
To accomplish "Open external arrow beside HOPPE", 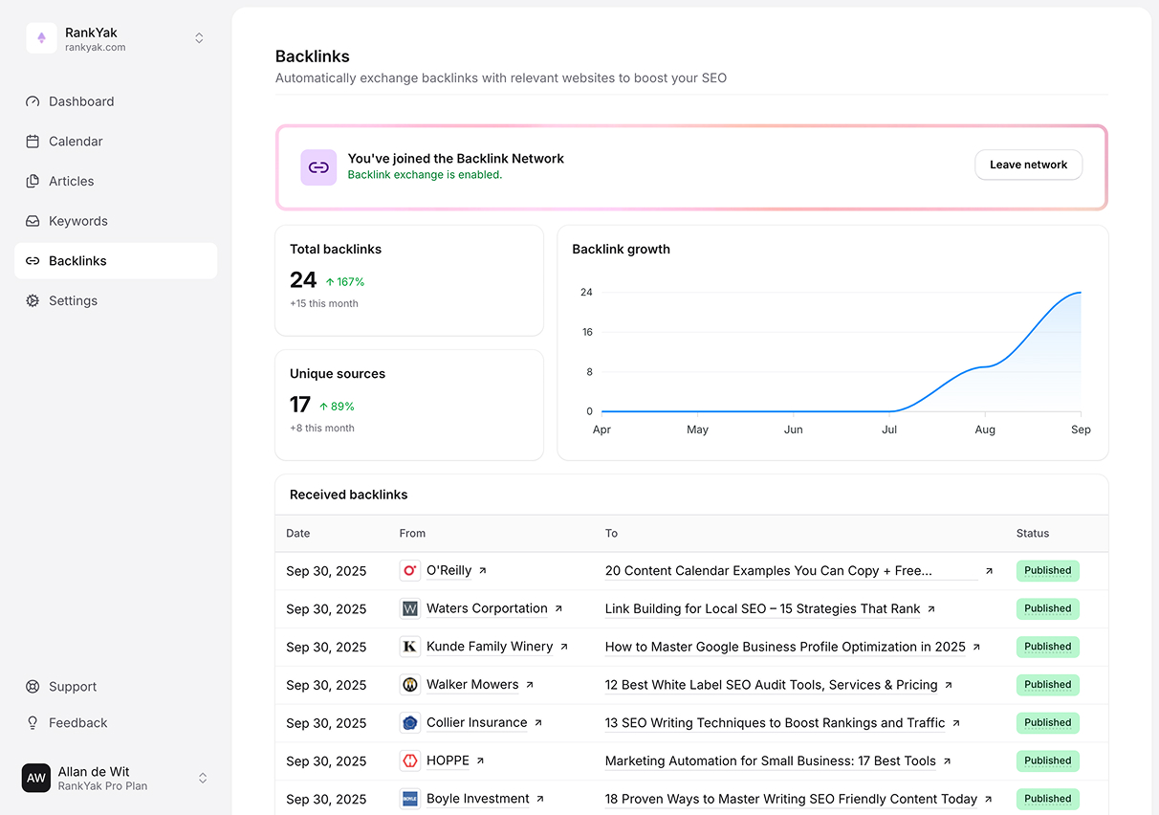I will pyautogui.click(x=480, y=761).
